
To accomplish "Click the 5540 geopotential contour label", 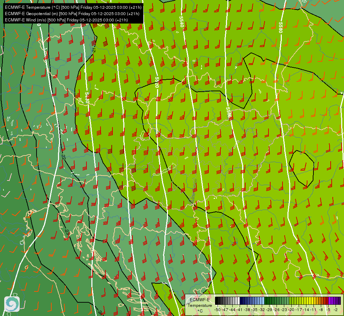I will point(181,22).
